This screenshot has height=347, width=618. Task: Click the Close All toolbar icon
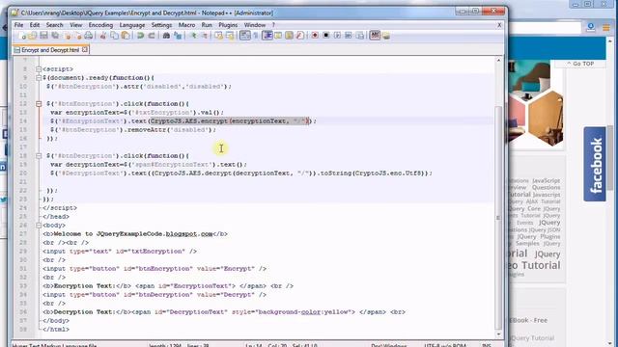78,36
